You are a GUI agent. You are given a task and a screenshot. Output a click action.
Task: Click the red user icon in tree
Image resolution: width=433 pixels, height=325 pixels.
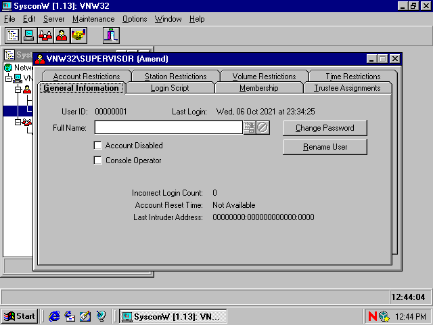[27, 89]
